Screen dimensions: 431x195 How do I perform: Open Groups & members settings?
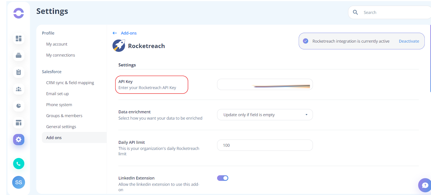coord(64,116)
